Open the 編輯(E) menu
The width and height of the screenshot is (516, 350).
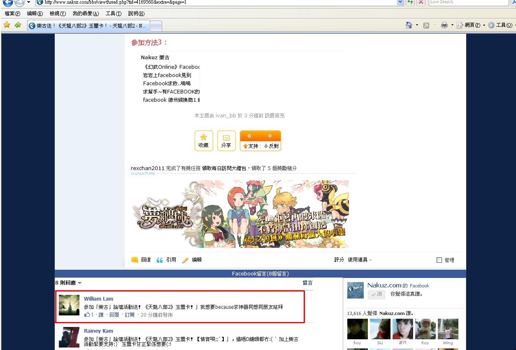(x=35, y=14)
